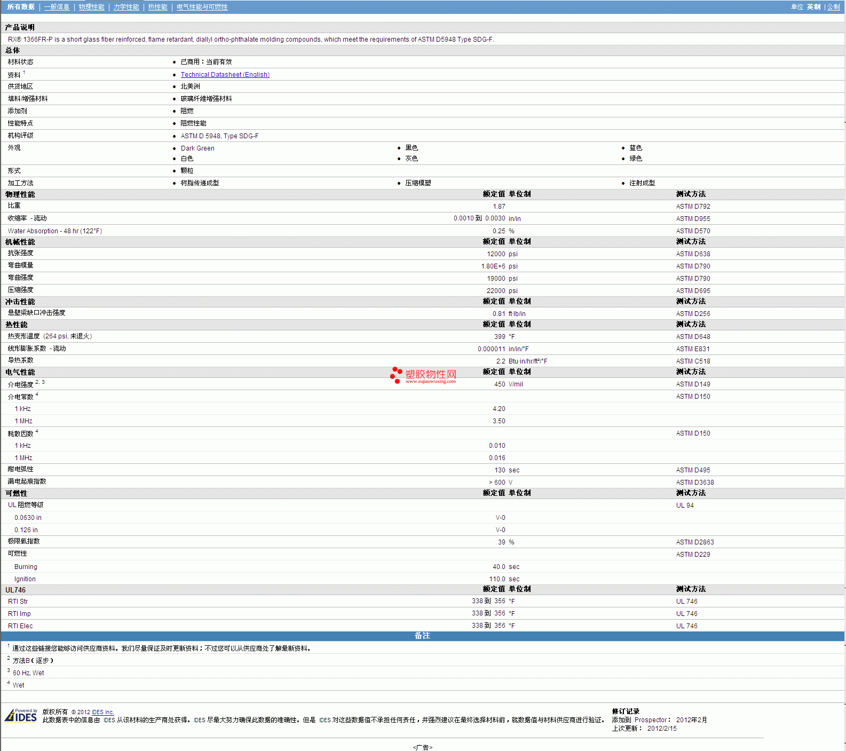Screen dimensions: 846x751
Task: Click footnote marker 4 beside 介电常数
Action: click(x=37, y=394)
